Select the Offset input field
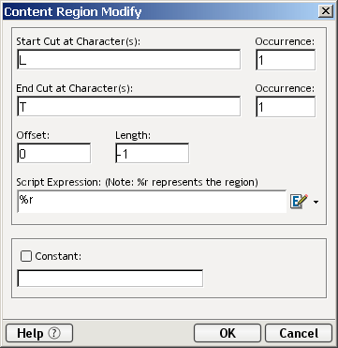Viewport: 338px width, 348px height. pyautogui.click(x=53, y=153)
